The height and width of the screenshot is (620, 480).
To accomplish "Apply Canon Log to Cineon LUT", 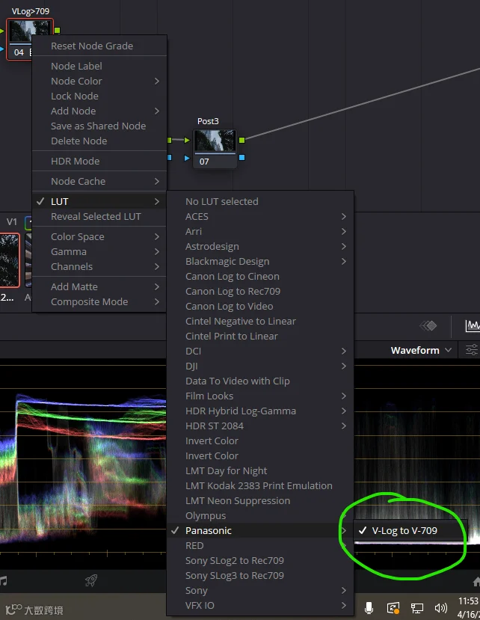I will pos(259,277).
